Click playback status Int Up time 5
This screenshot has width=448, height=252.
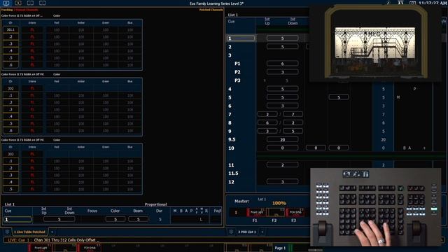point(59,219)
